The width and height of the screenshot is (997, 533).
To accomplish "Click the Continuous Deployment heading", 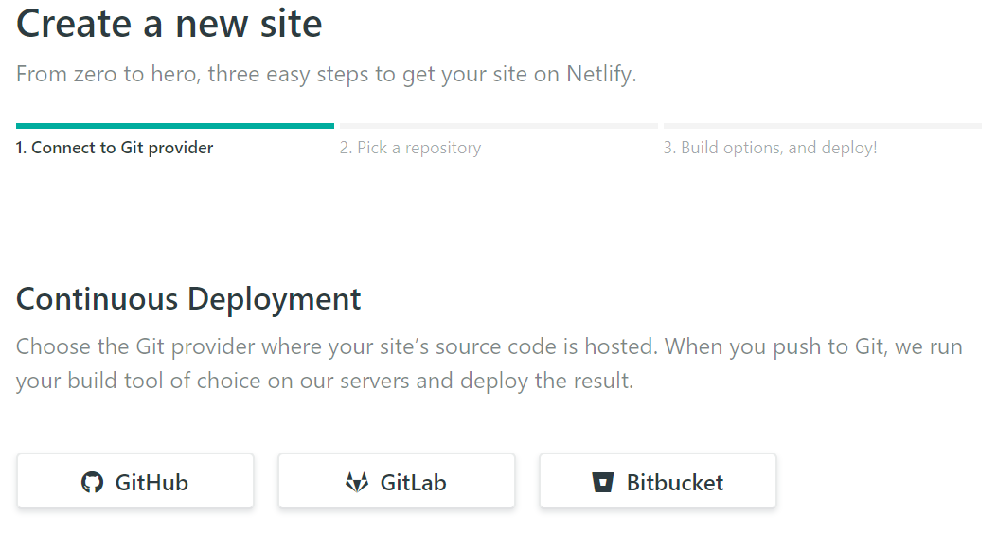I will coord(188,299).
